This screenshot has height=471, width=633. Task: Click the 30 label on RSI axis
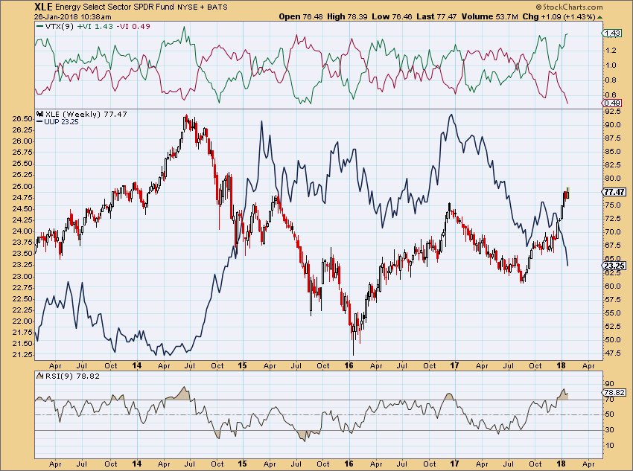(610, 430)
